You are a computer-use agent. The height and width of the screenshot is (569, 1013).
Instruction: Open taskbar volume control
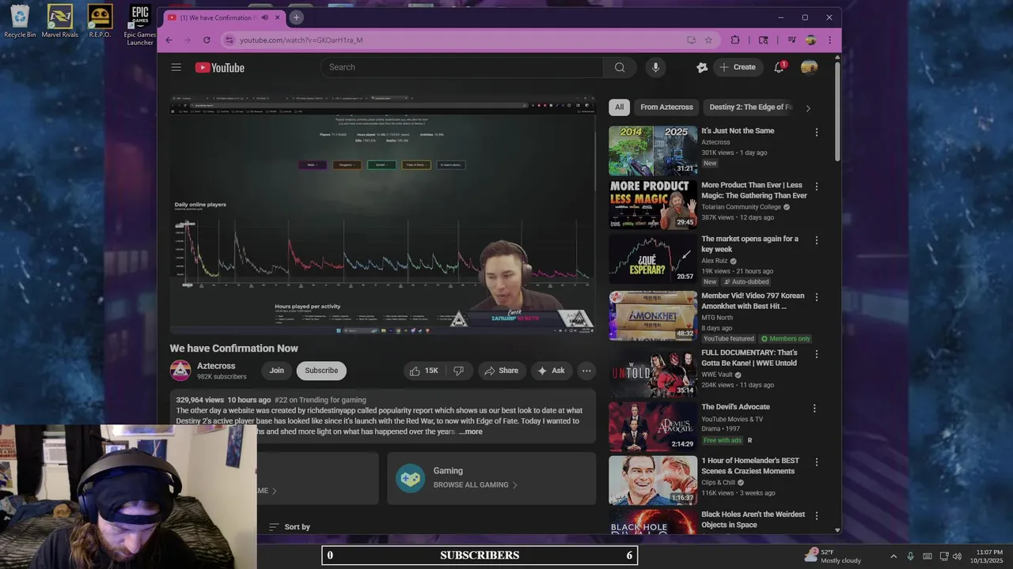(957, 556)
